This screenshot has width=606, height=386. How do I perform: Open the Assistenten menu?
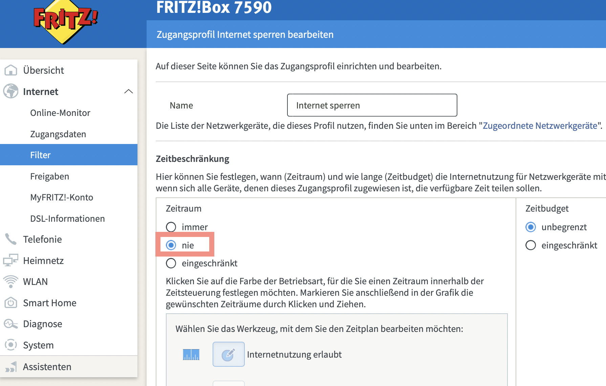[x=69, y=367]
